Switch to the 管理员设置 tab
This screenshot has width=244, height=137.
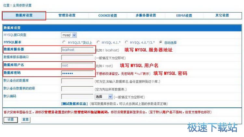[x=67, y=15]
